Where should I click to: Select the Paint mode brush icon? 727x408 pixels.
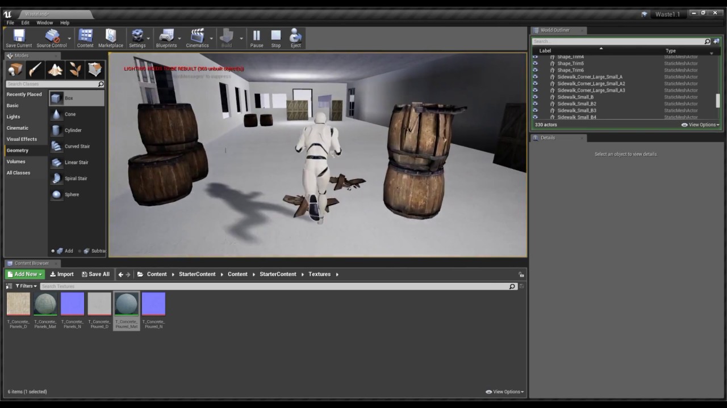click(35, 70)
